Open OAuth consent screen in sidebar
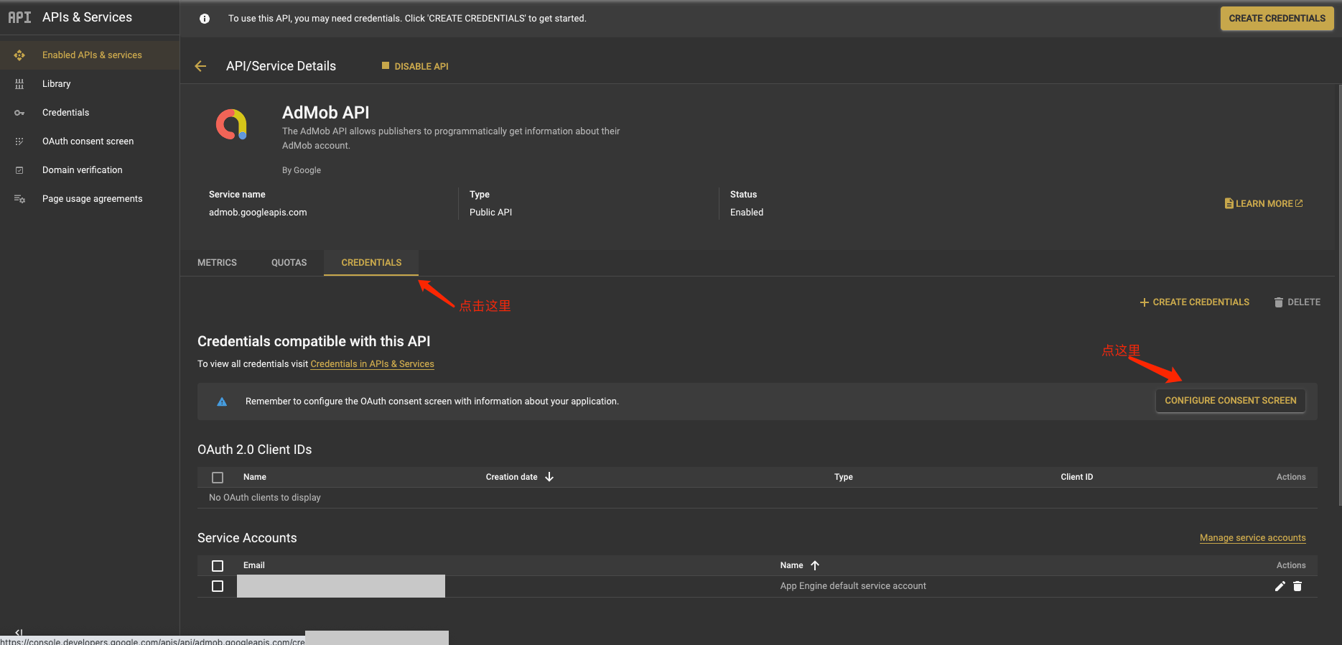The width and height of the screenshot is (1342, 645). (90, 141)
